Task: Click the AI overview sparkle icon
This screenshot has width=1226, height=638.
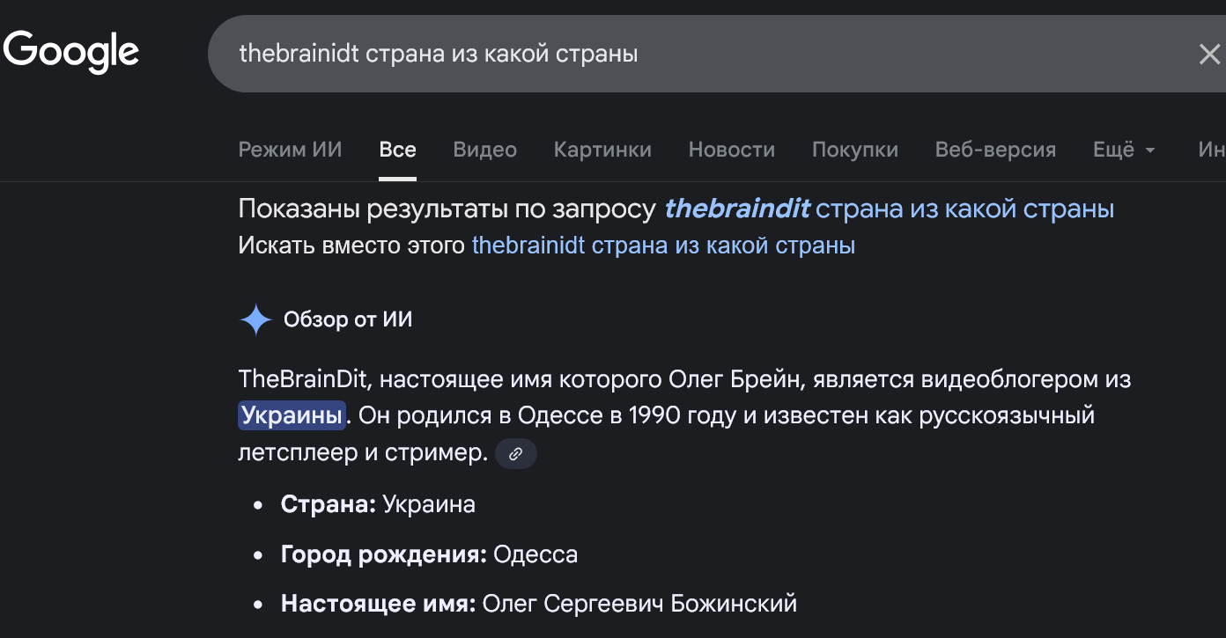Action: (255, 320)
